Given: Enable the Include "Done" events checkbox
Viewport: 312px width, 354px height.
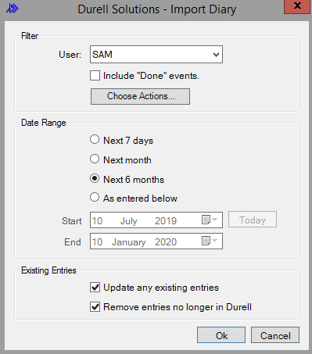Looking at the screenshot, I should pos(95,76).
